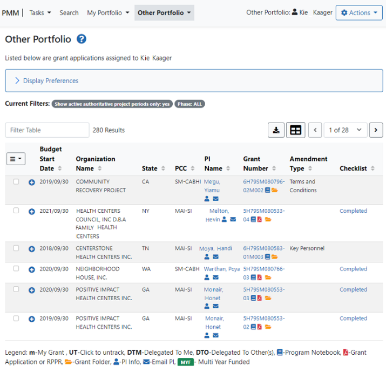Email PI Warthan, Poya
Viewport: 386px width, 386px height.
[x=215, y=277]
